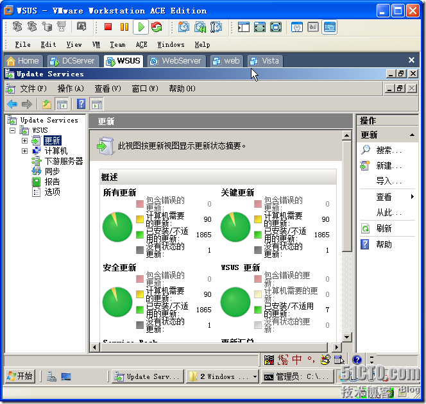Click the vertical scrollbar down arrow

click(x=346, y=337)
